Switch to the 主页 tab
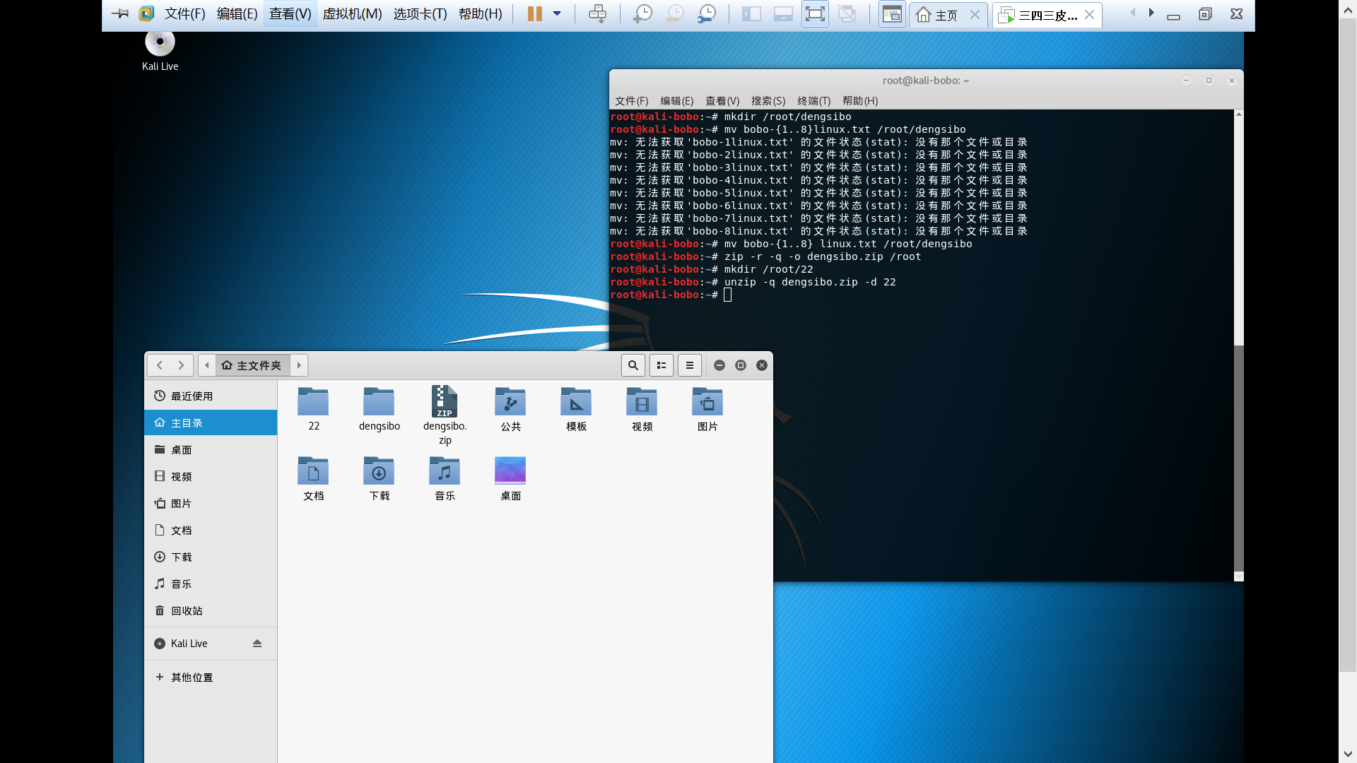 click(946, 15)
